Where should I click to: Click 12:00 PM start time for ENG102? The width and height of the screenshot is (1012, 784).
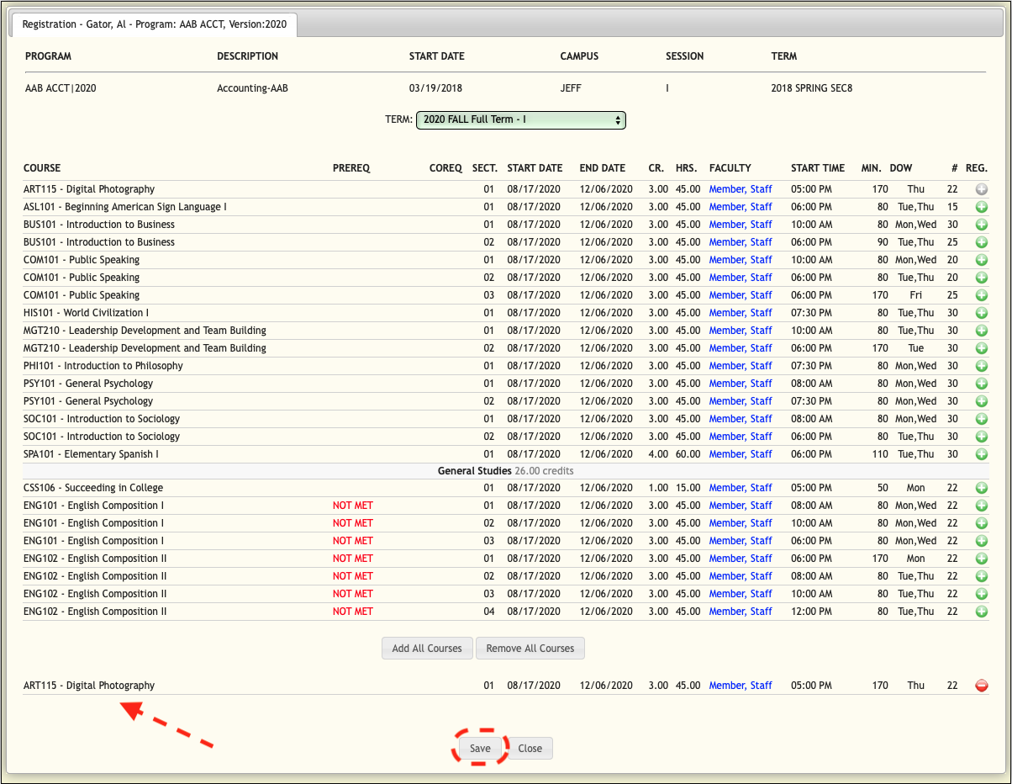[x=811, y=612]
